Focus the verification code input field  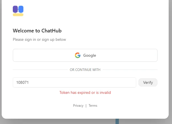pos(74,82)
